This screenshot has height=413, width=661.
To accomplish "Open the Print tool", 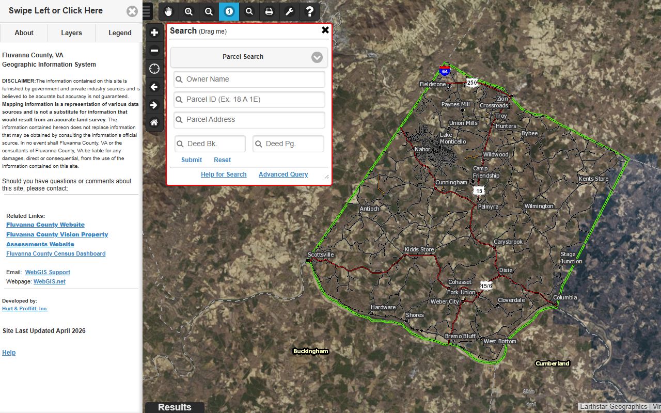I will pyautogui.click(x=269, y=11).
